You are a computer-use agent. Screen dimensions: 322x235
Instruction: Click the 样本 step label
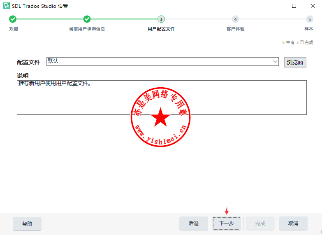309,29
